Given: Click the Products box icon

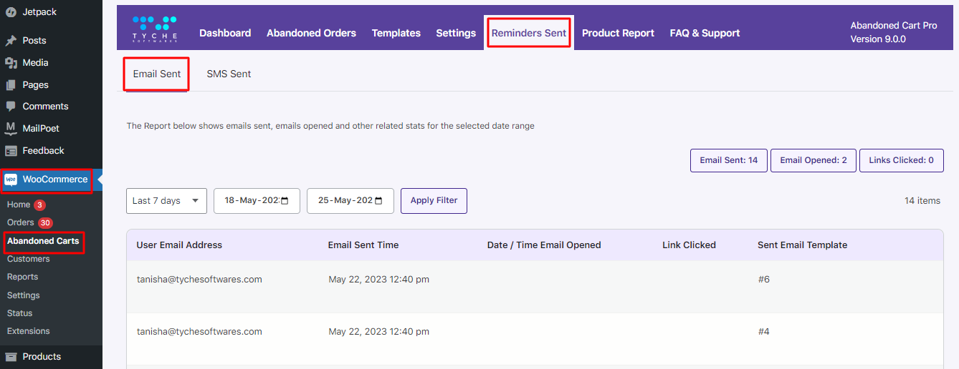Looking at the screenshot, I should (x=11, y=357).
